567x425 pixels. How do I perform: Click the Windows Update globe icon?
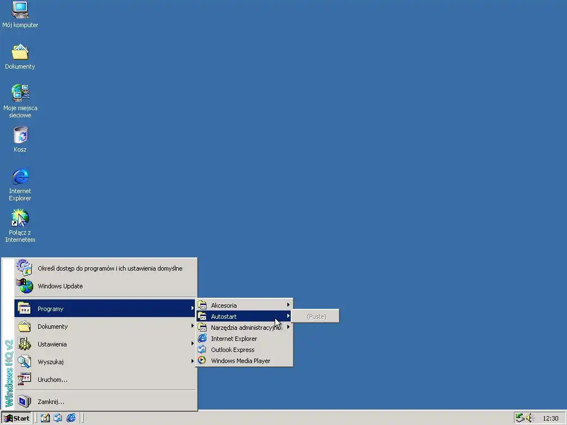tap(24, 286)
